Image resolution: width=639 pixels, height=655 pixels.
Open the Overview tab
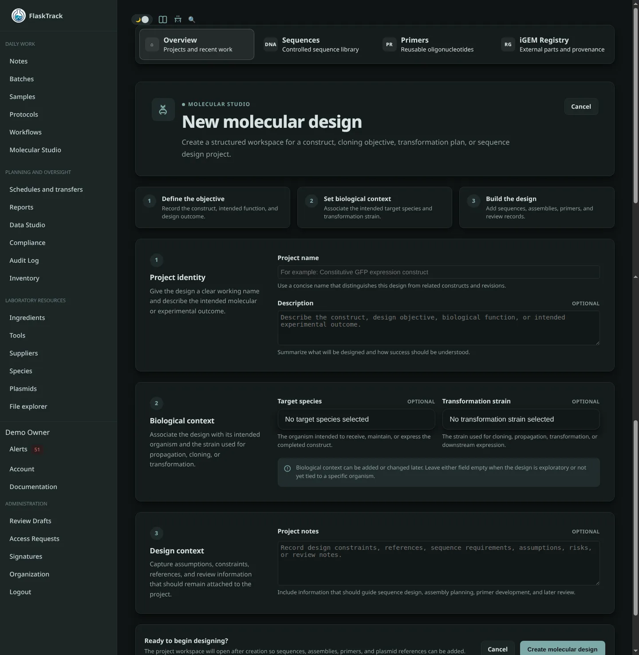(x=197, y=44)
